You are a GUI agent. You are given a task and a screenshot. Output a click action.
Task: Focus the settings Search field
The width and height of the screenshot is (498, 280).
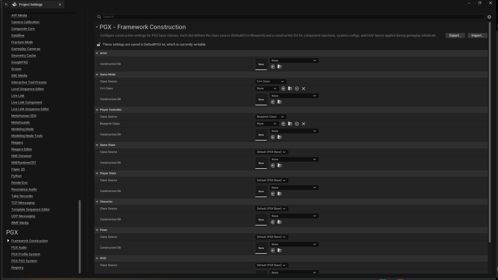(x=290, y=17)
